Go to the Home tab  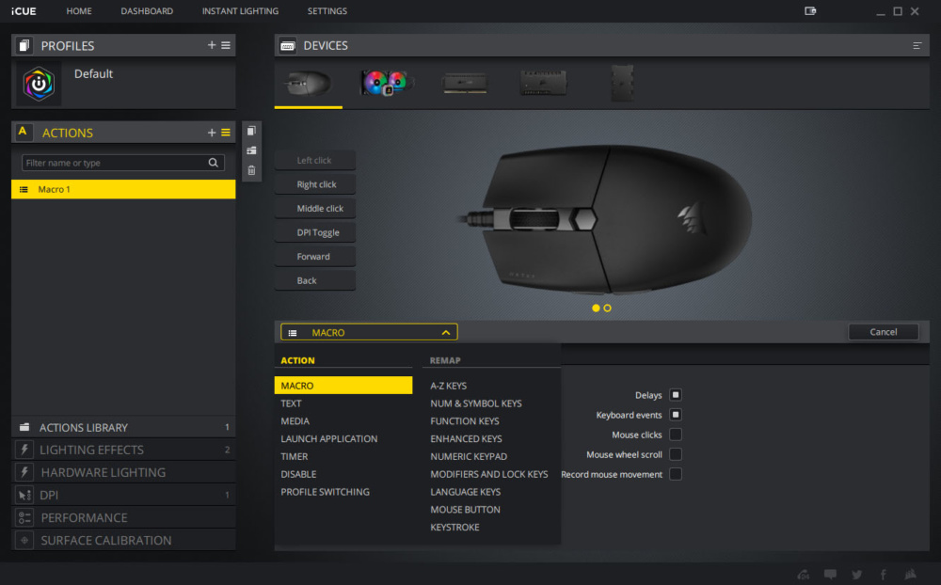79,10
